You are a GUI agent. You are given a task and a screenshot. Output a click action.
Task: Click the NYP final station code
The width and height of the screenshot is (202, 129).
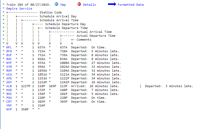tap(9, 109)
